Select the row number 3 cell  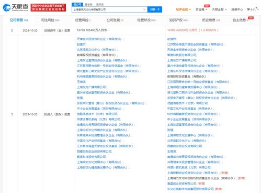coord(12,114)
